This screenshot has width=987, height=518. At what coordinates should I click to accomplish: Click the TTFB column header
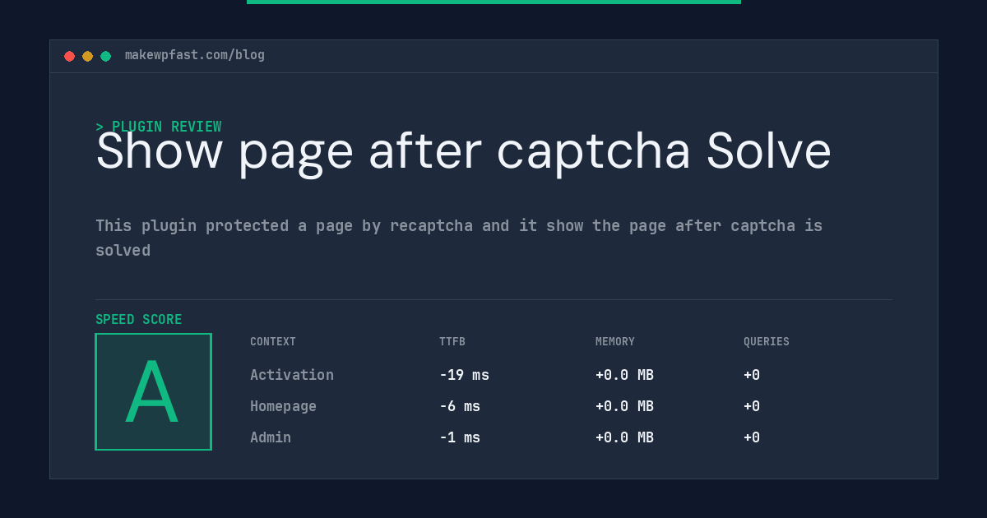[x=452, y=342]
